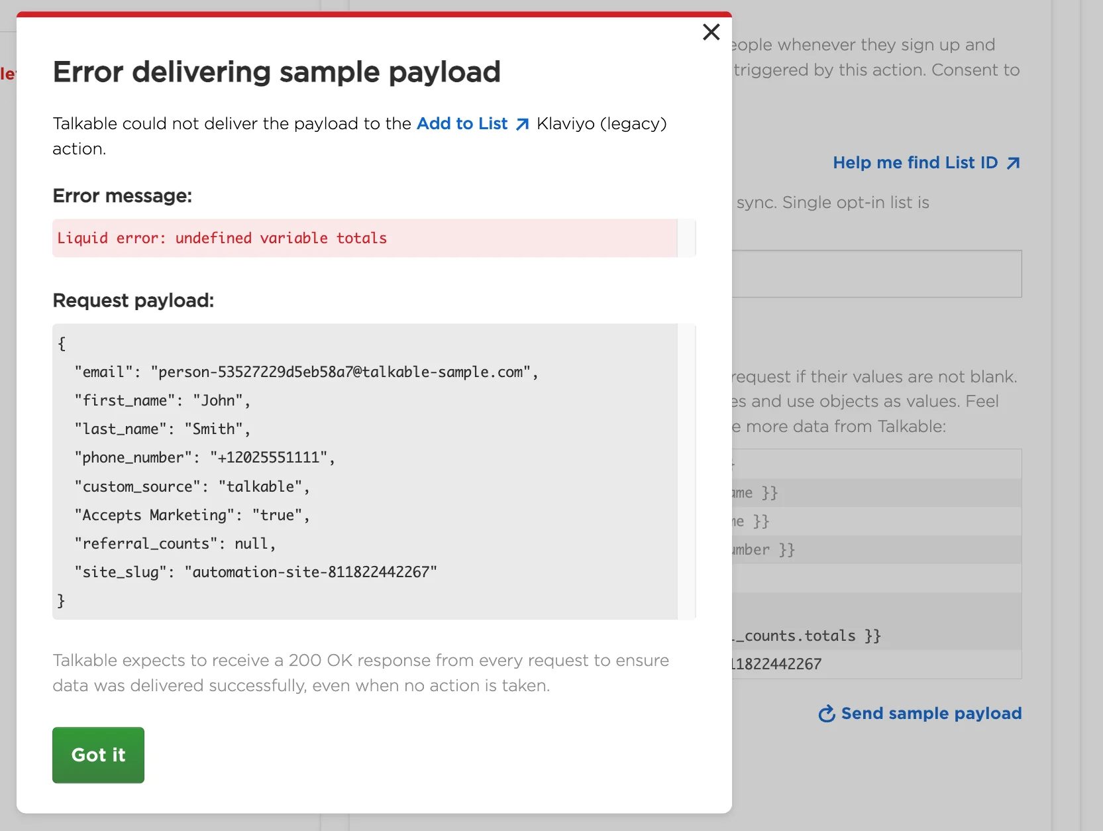Viewport: 1103px width, 831px height.
Task: Close the error dialog with the X
Action: [711, 32]
